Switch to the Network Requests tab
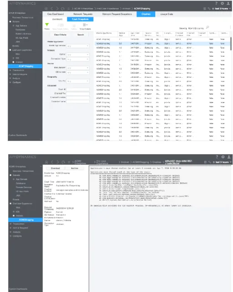This screenshot has width=233, height=292. (x=83, y=14)
